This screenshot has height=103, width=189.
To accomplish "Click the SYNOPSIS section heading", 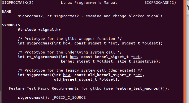I will click(11, 25).
